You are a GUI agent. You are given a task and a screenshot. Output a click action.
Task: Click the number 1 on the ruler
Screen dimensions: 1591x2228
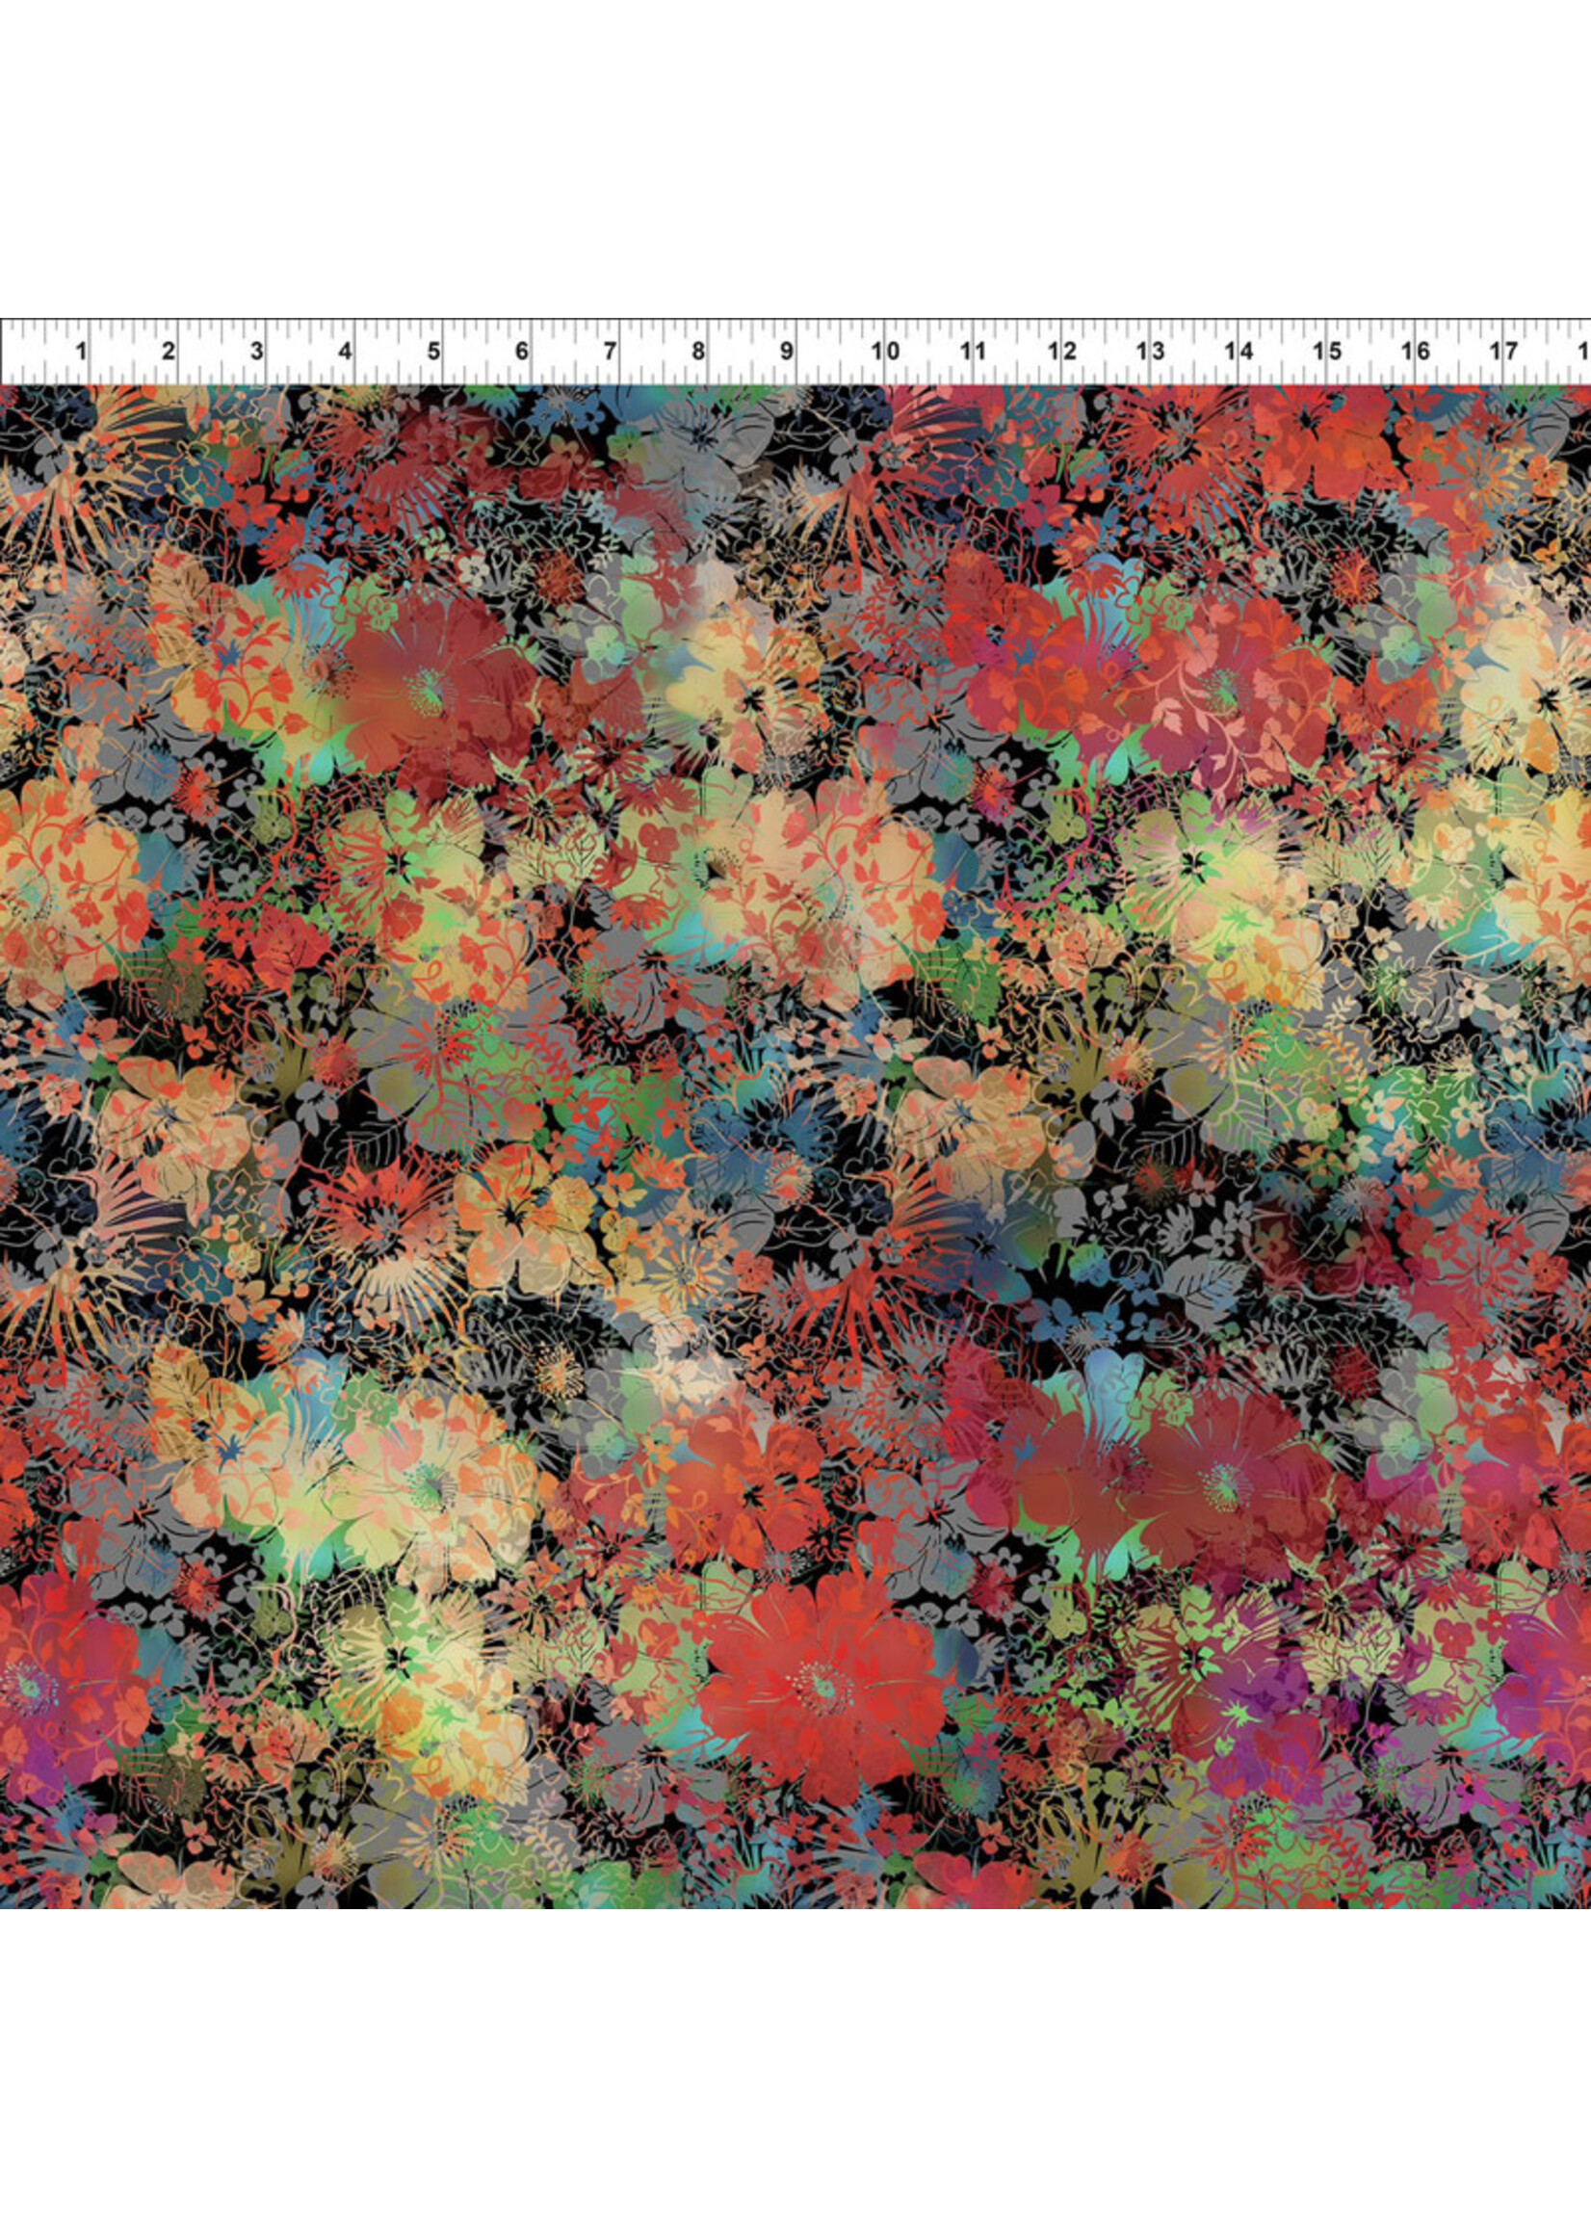pos(81,350)
